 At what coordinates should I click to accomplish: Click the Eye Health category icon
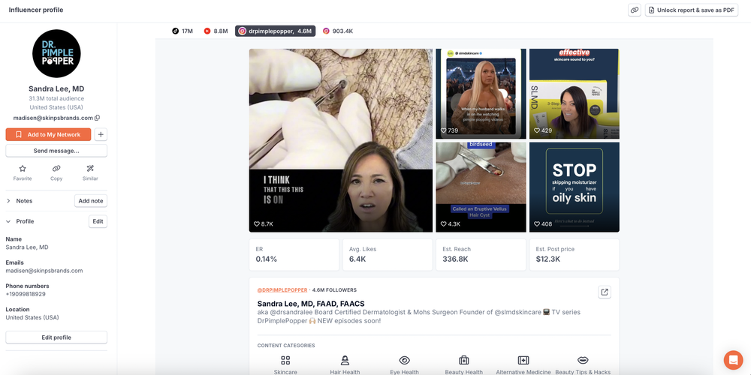(404, 360)
